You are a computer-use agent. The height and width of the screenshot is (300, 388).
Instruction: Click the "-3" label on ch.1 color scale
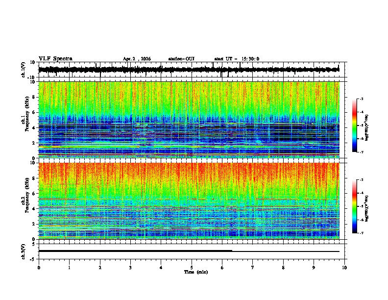361,99
